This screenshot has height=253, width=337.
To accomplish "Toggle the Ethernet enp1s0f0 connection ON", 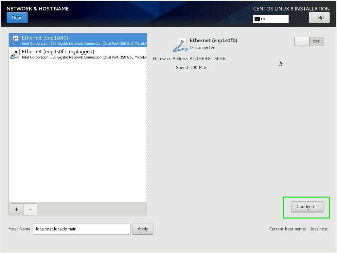I will (309, 41).
